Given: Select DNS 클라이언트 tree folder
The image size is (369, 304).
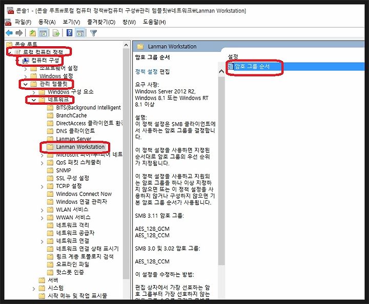Looking at the screenshot, I should 75,131.
